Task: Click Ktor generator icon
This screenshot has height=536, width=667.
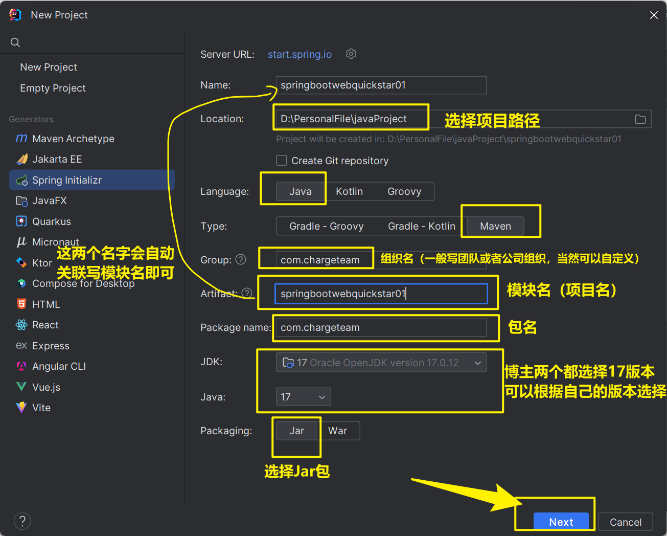Action: click(x=21, y=262)
